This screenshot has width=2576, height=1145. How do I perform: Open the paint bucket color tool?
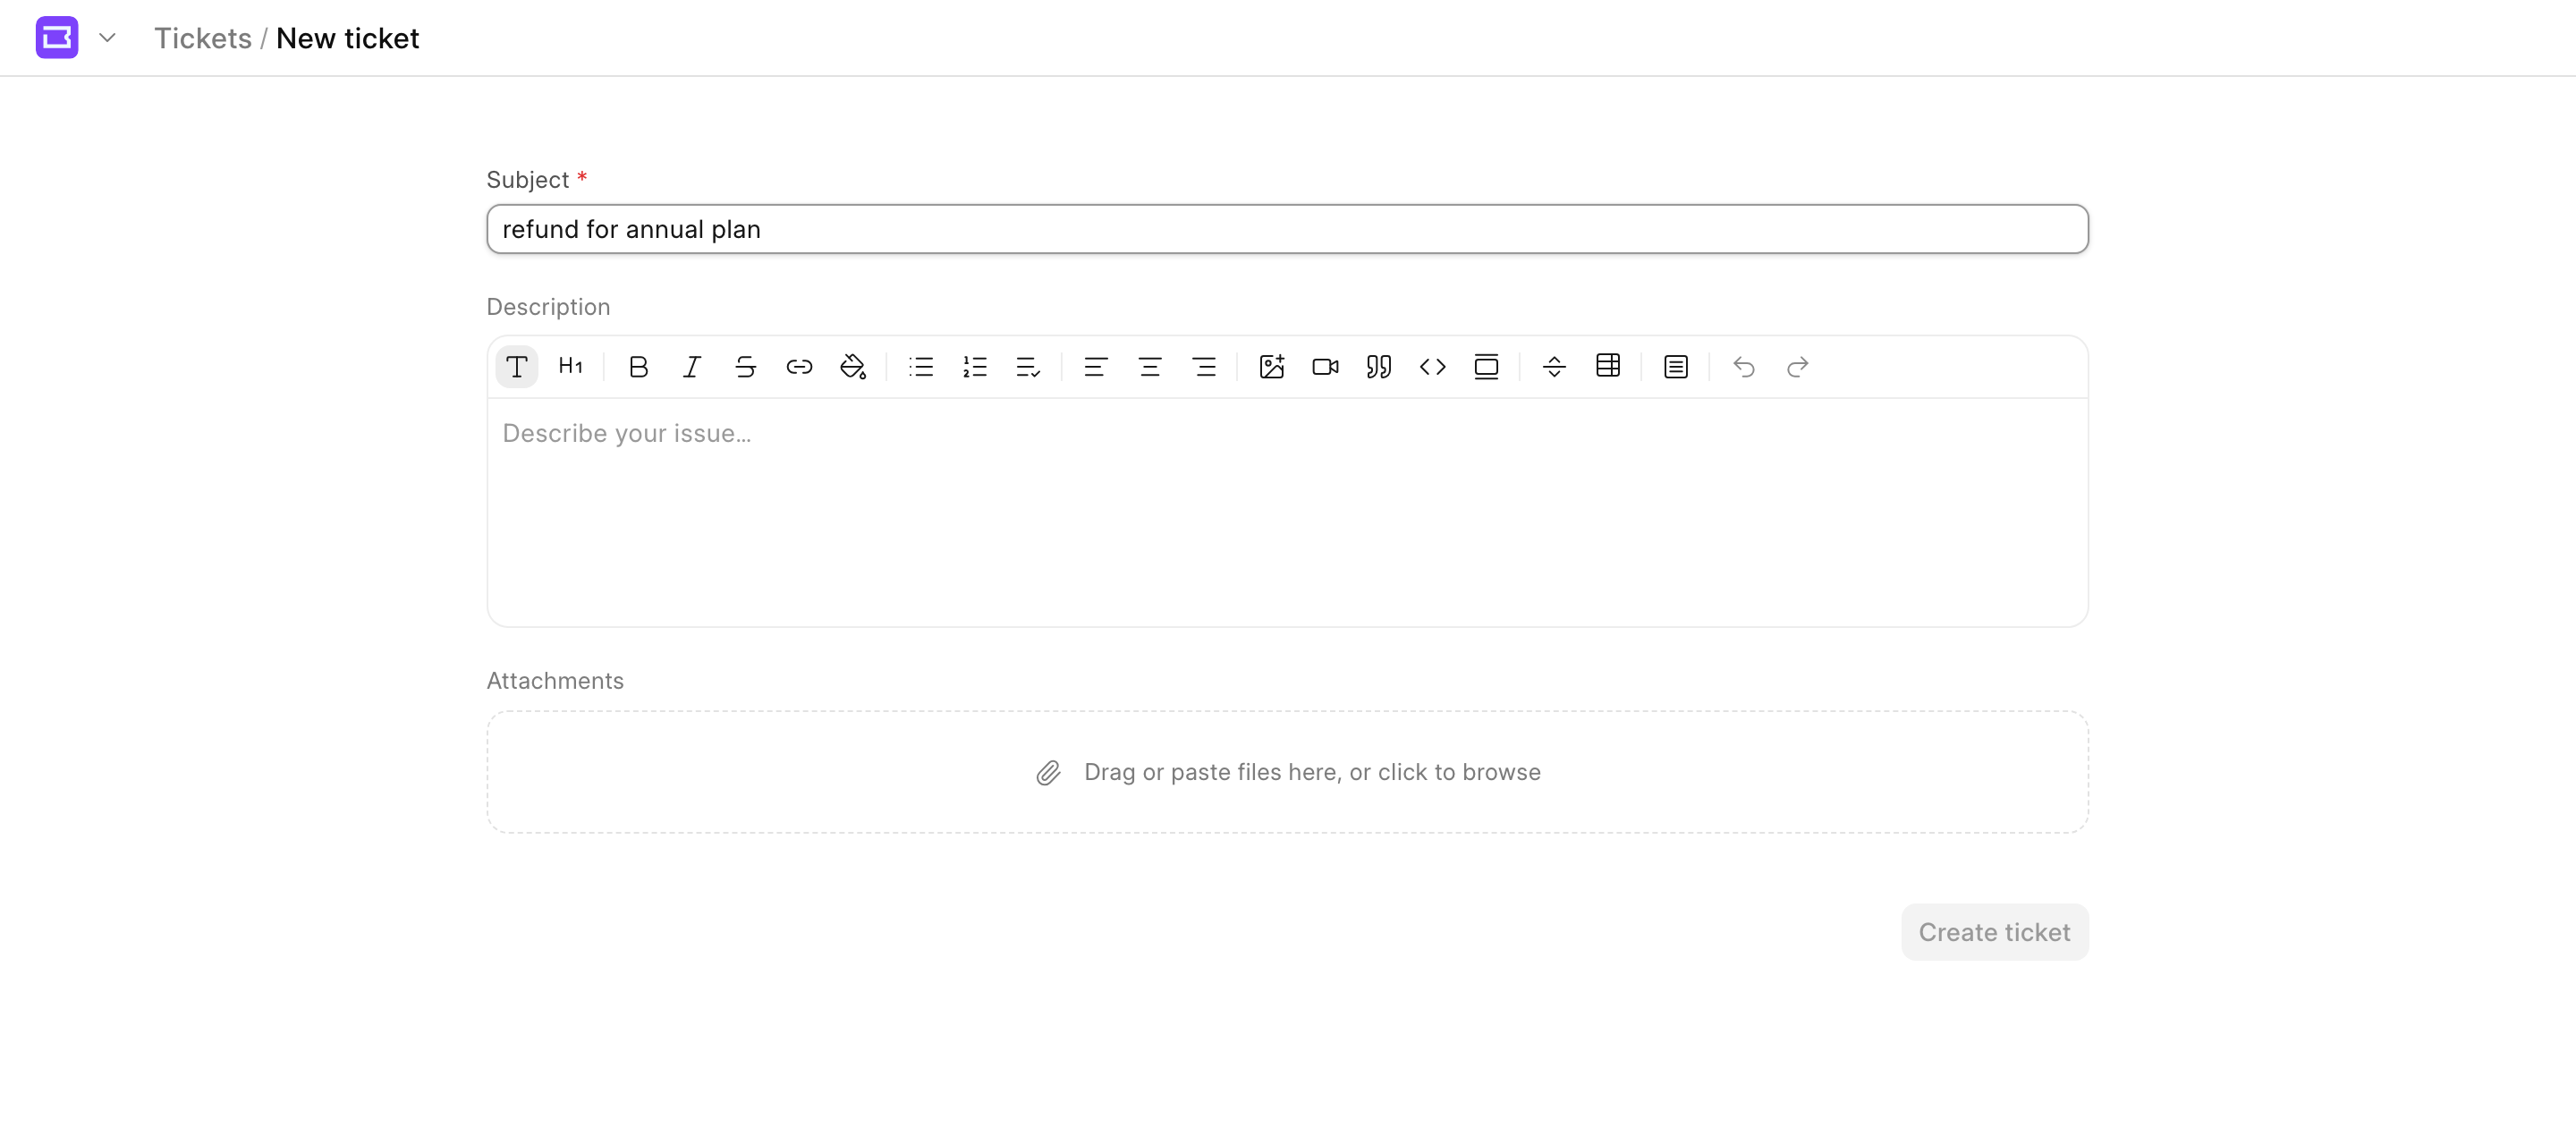pyautogui.click(x=853, y=367)
